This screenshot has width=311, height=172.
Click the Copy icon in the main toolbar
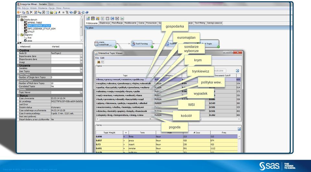coord(23,12)
